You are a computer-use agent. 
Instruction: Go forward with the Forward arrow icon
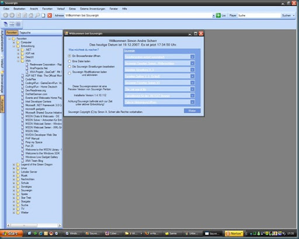[x=12, y=15]
